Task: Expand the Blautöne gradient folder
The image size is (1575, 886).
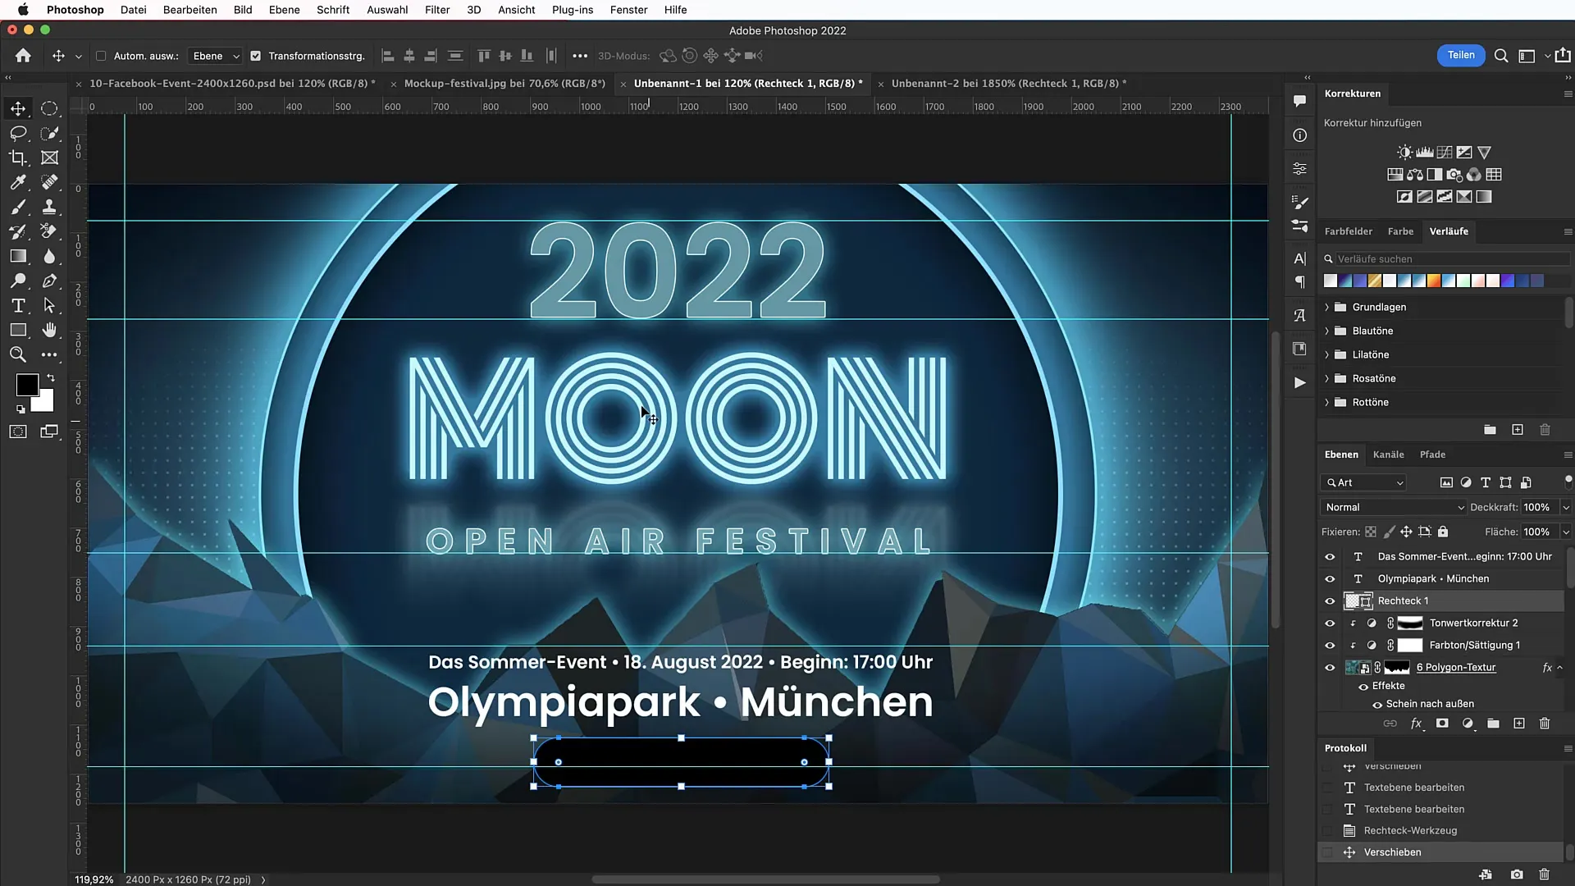Action: pos(1326,331)
